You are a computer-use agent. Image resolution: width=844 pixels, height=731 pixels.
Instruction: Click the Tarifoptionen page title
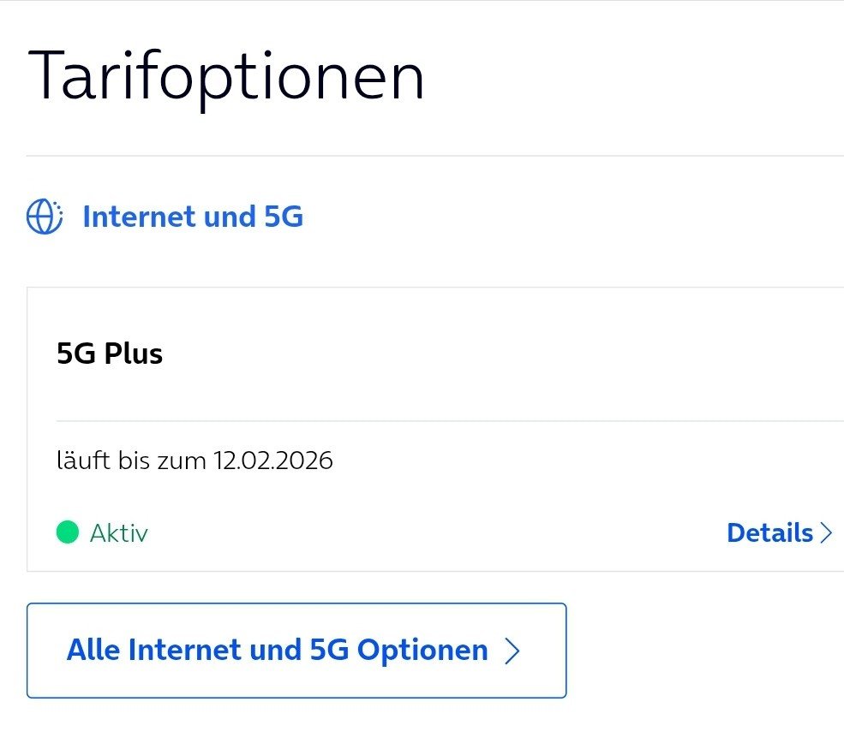[x=226, y=78]
